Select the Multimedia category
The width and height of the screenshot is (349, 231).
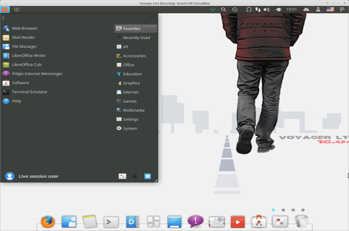[x=136, y=110]
